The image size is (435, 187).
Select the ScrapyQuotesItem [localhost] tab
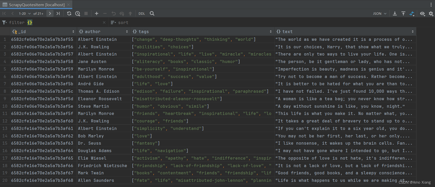[x=36, y=5]
